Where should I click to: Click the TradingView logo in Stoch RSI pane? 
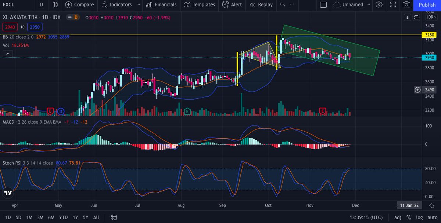tap(8, 193)
